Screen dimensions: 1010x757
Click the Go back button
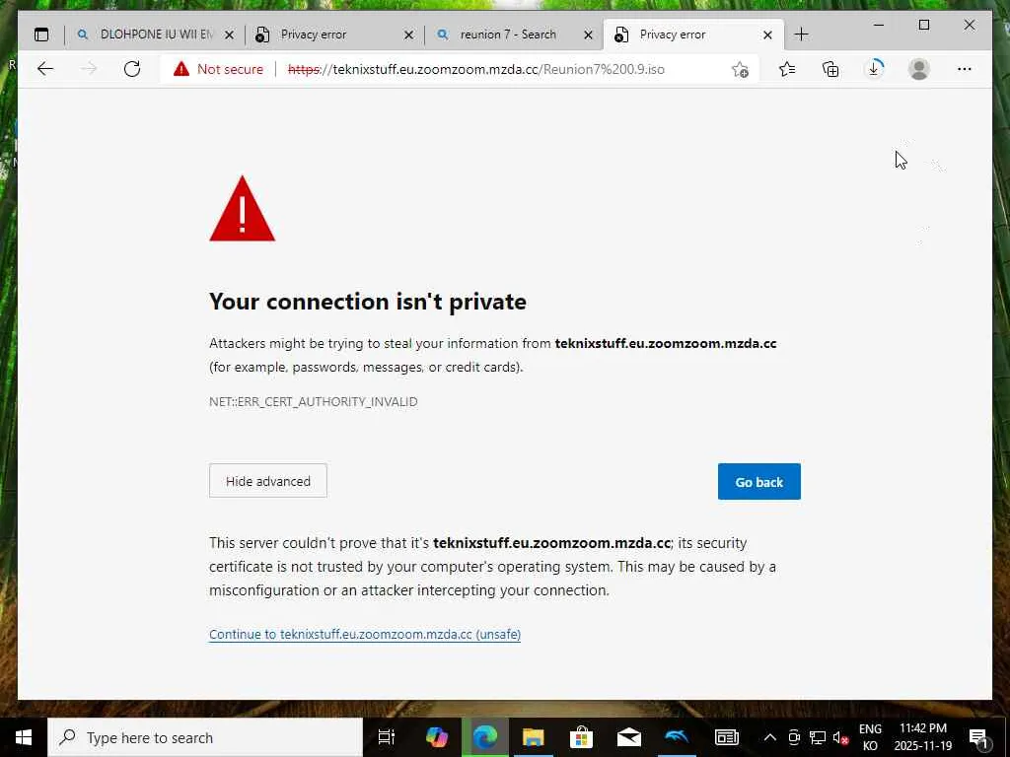point(758,481)
